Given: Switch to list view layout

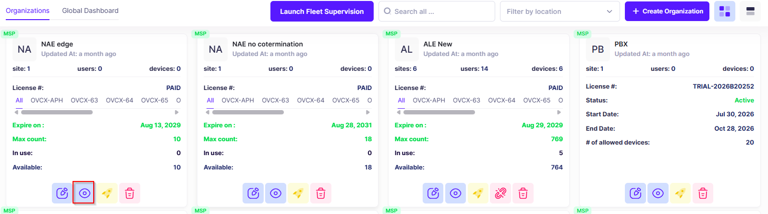Looking at the screenshot, I should 750,11.
